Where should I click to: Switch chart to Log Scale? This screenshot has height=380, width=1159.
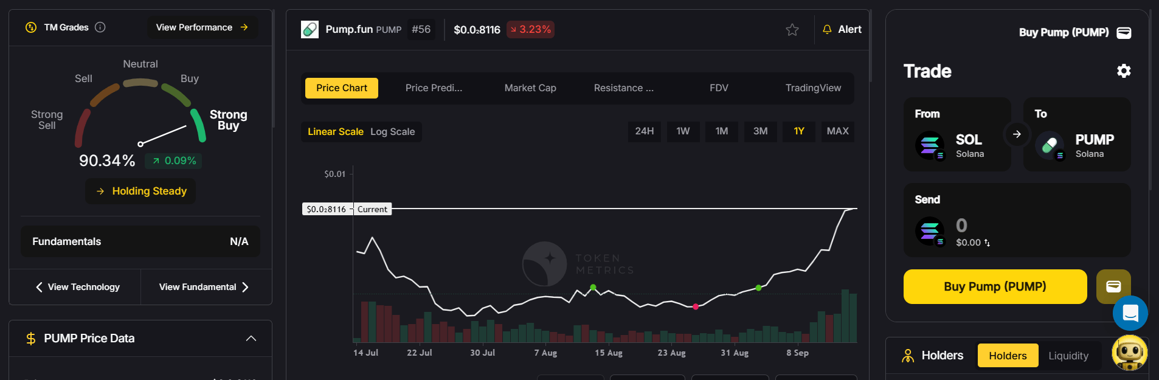point(392,132)
